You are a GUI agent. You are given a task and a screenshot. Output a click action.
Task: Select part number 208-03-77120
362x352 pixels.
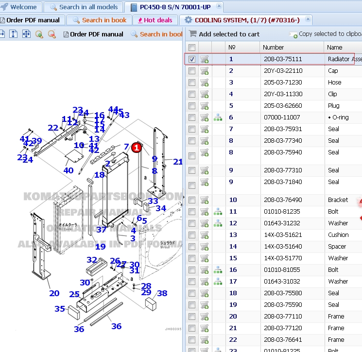point(283,328)
